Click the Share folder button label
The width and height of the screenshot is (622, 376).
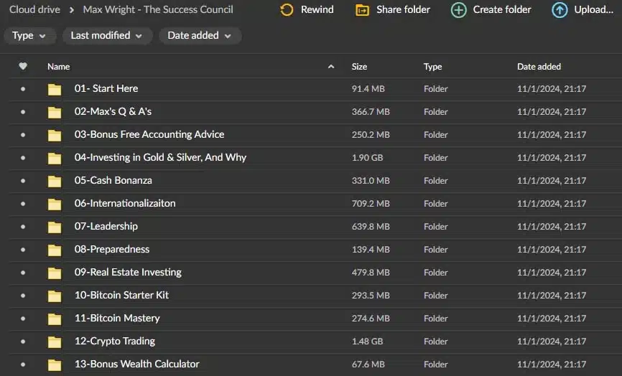tap(403, 9)
